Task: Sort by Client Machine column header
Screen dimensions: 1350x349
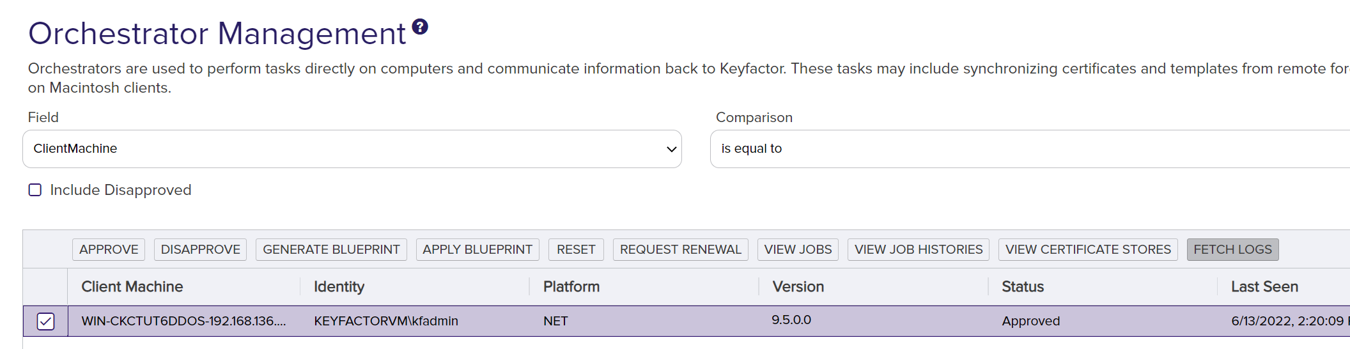Action: [132, 287]
